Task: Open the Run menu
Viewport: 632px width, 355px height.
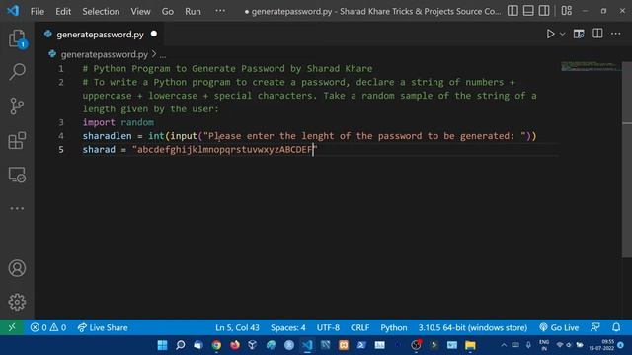Action: pyautogui.click(x=193, y=11)
